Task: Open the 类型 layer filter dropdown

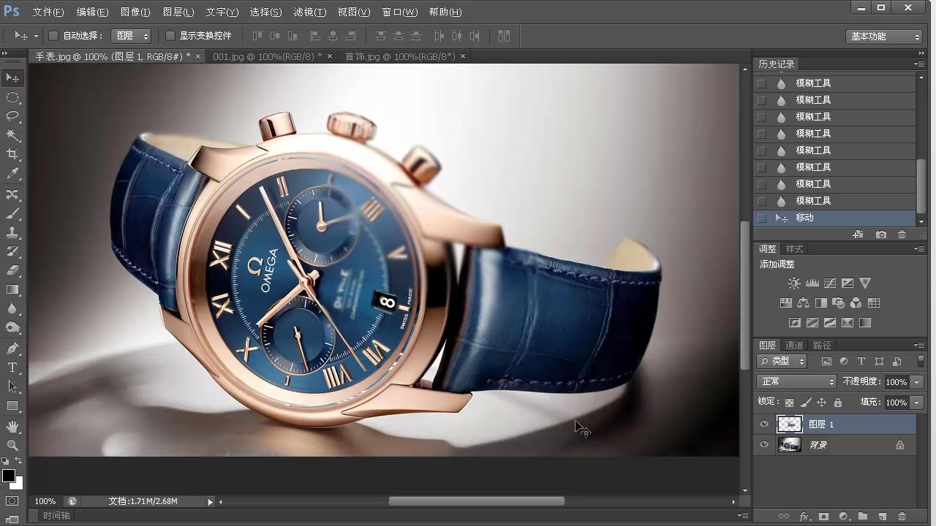Action: point(782,361)
